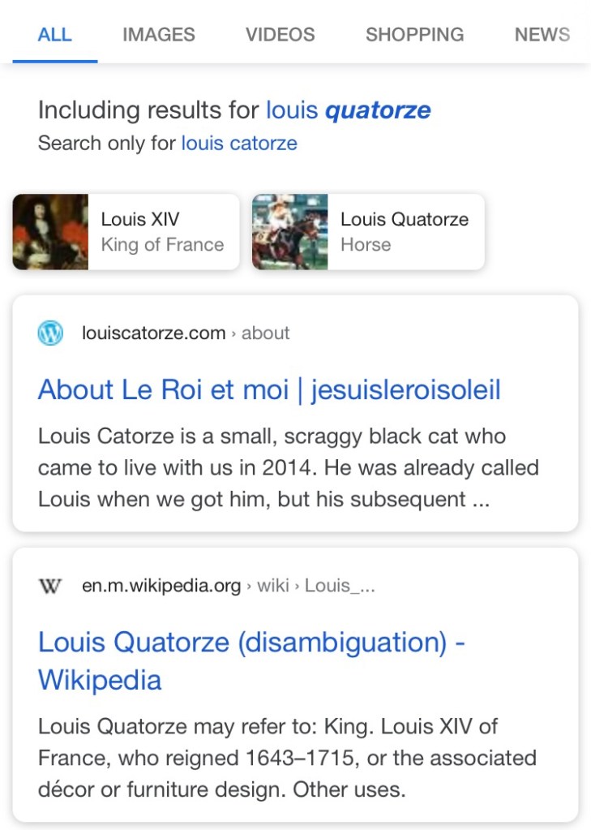Click the corrected query "louis quatorze" link

click(349, 110)
